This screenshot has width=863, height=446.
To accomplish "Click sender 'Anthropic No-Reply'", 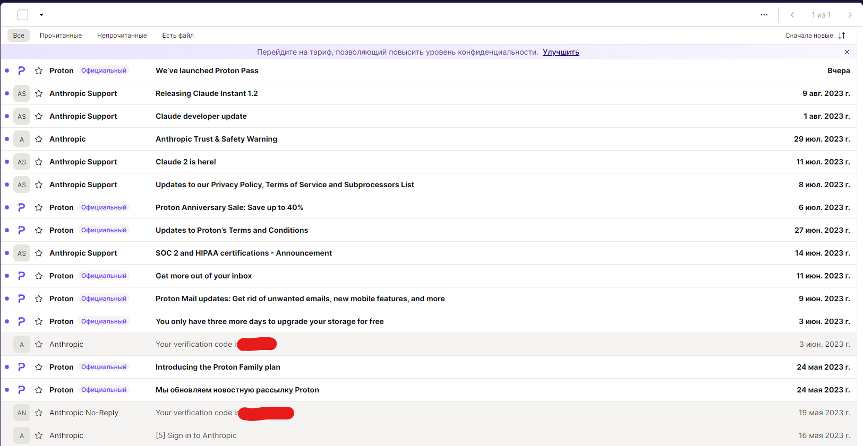I will (84, 413).
